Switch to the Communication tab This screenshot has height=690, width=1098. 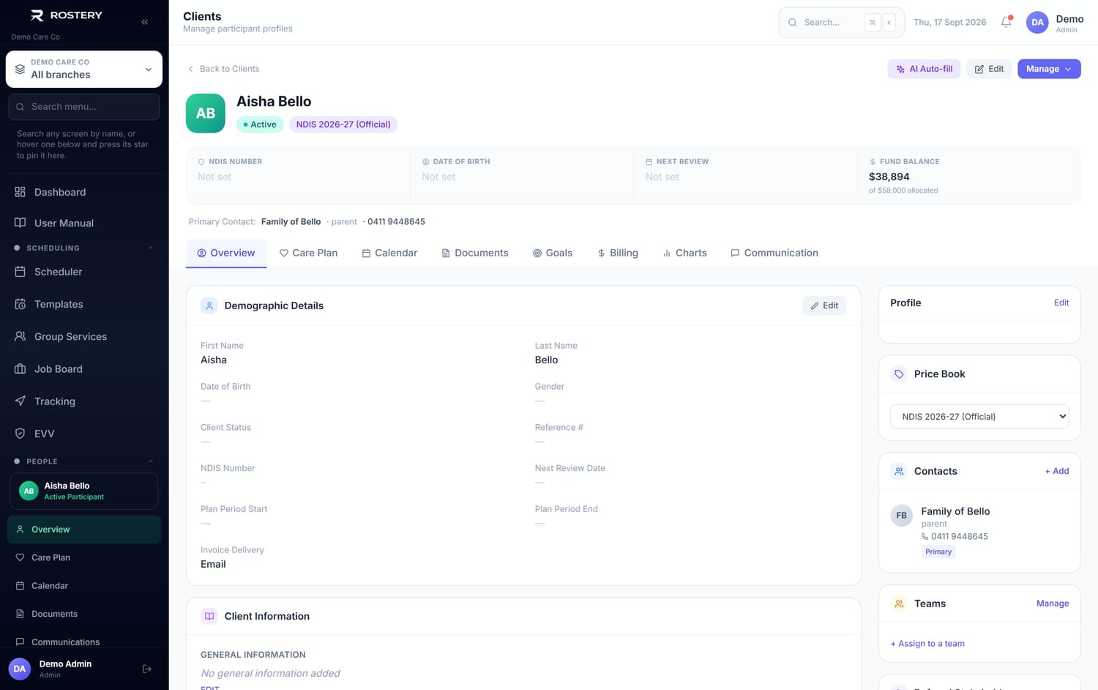tap(774, 253)
